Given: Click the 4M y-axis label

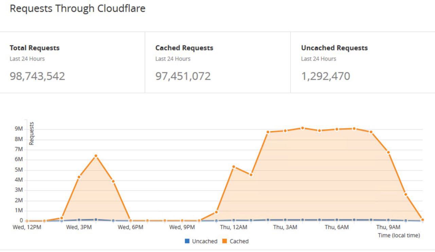Looking at the screenshot, I should [18, 180].
